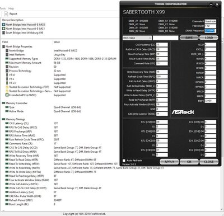Click the APPLY button
Viewport: 224px width, 216px height.
click(169, 162)
